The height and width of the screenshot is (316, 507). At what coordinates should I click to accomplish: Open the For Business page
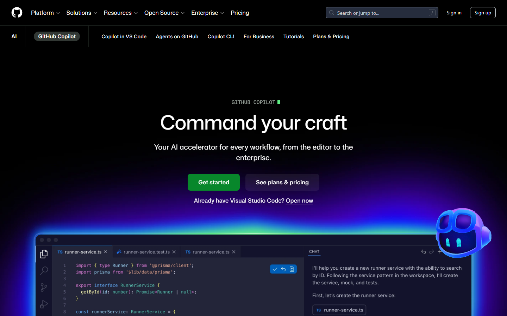point(259,37)
